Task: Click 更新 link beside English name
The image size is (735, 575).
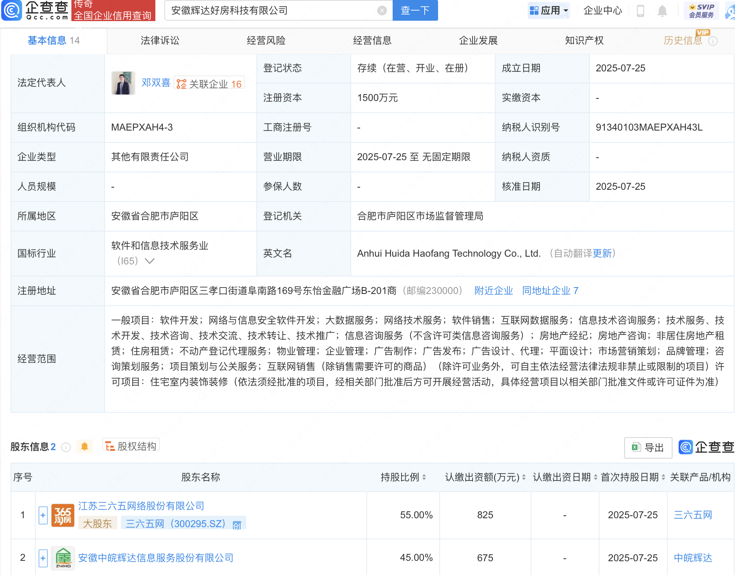Action: [602, 253]
